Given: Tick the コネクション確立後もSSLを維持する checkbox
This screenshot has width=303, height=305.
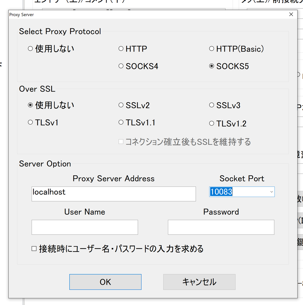Looking at the screenshot, I should click(x=121, y=142).
